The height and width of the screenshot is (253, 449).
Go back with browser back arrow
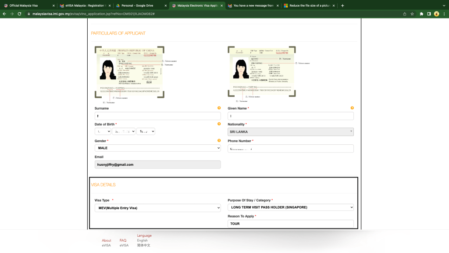pos(4,14)
